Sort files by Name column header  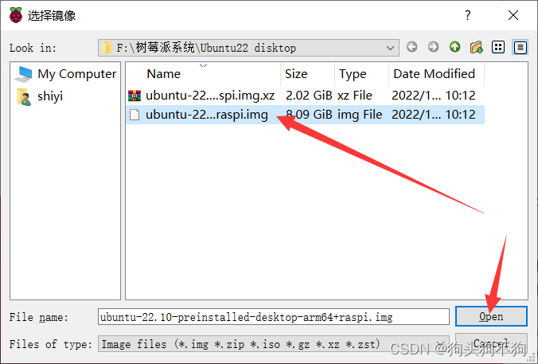(203, 74)
